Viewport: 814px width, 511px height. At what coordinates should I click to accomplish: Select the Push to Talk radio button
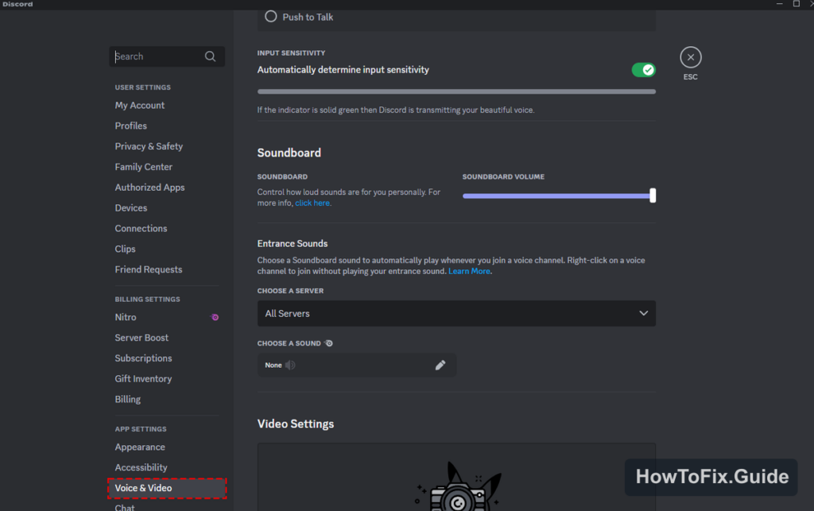click(x=270, y=17)
